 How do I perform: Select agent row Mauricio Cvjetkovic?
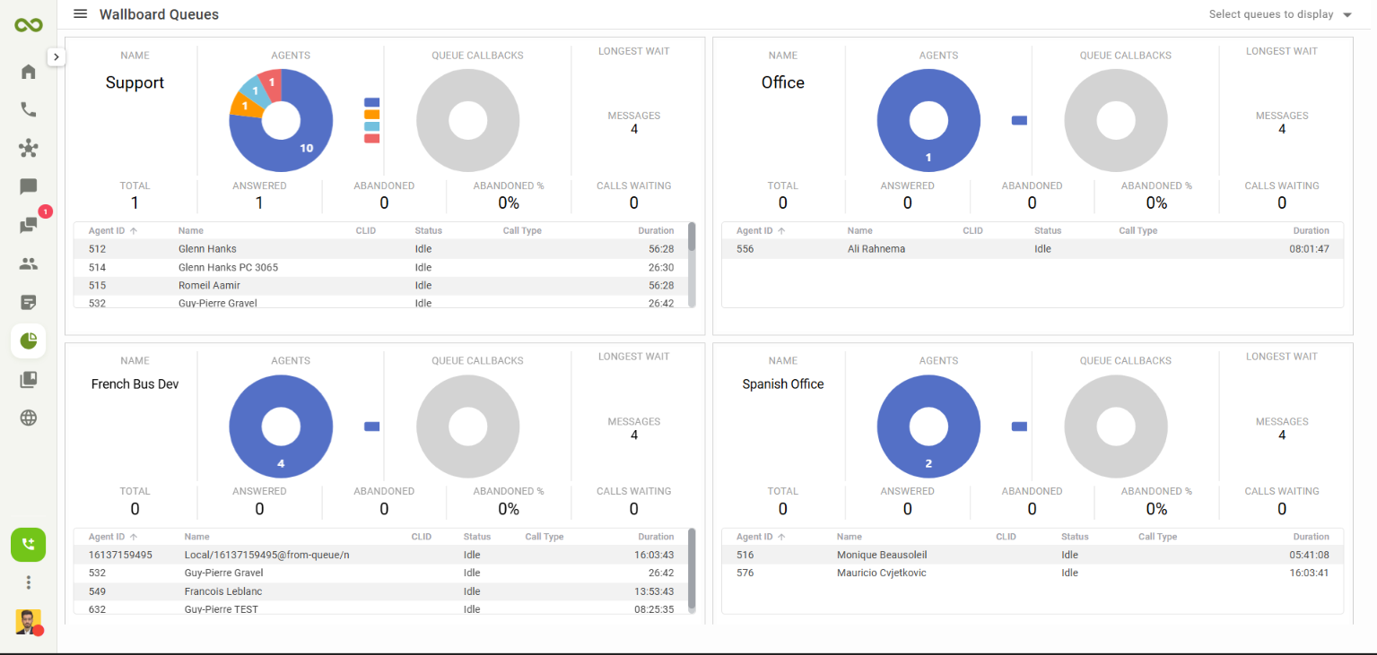tap(1032, 573)
